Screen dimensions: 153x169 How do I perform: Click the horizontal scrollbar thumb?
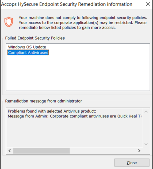coord(41,151)
